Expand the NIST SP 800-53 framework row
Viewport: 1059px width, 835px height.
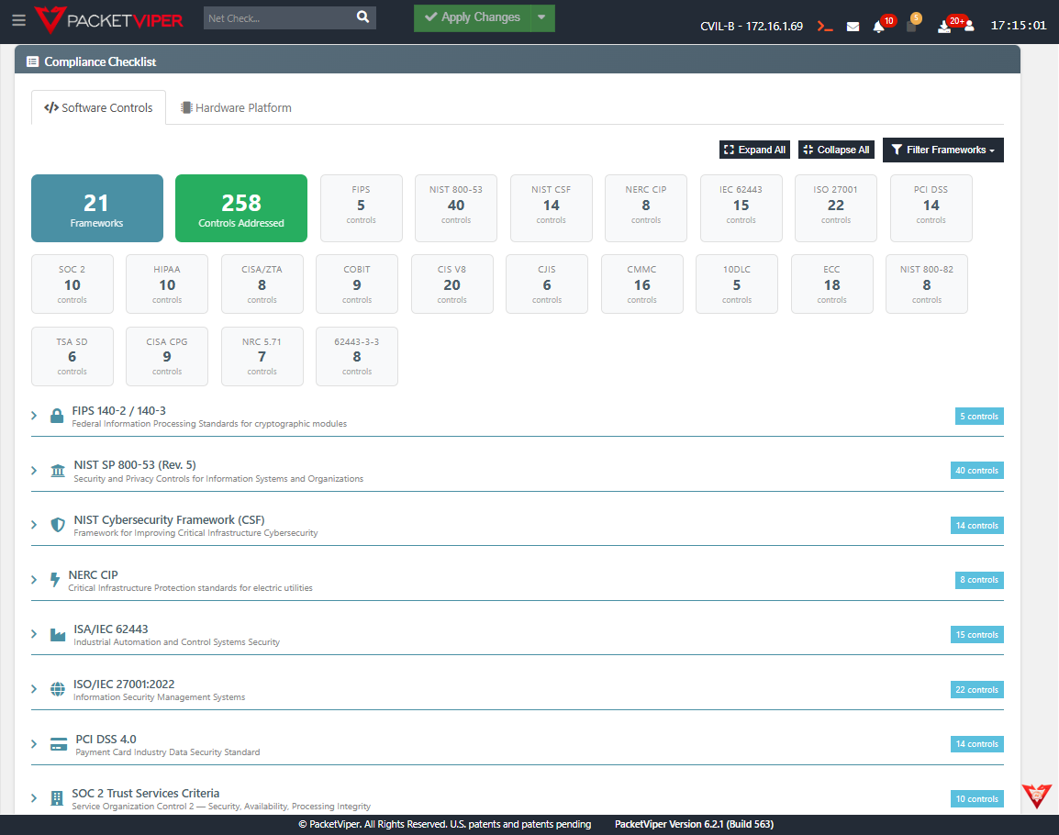(34, 470)
